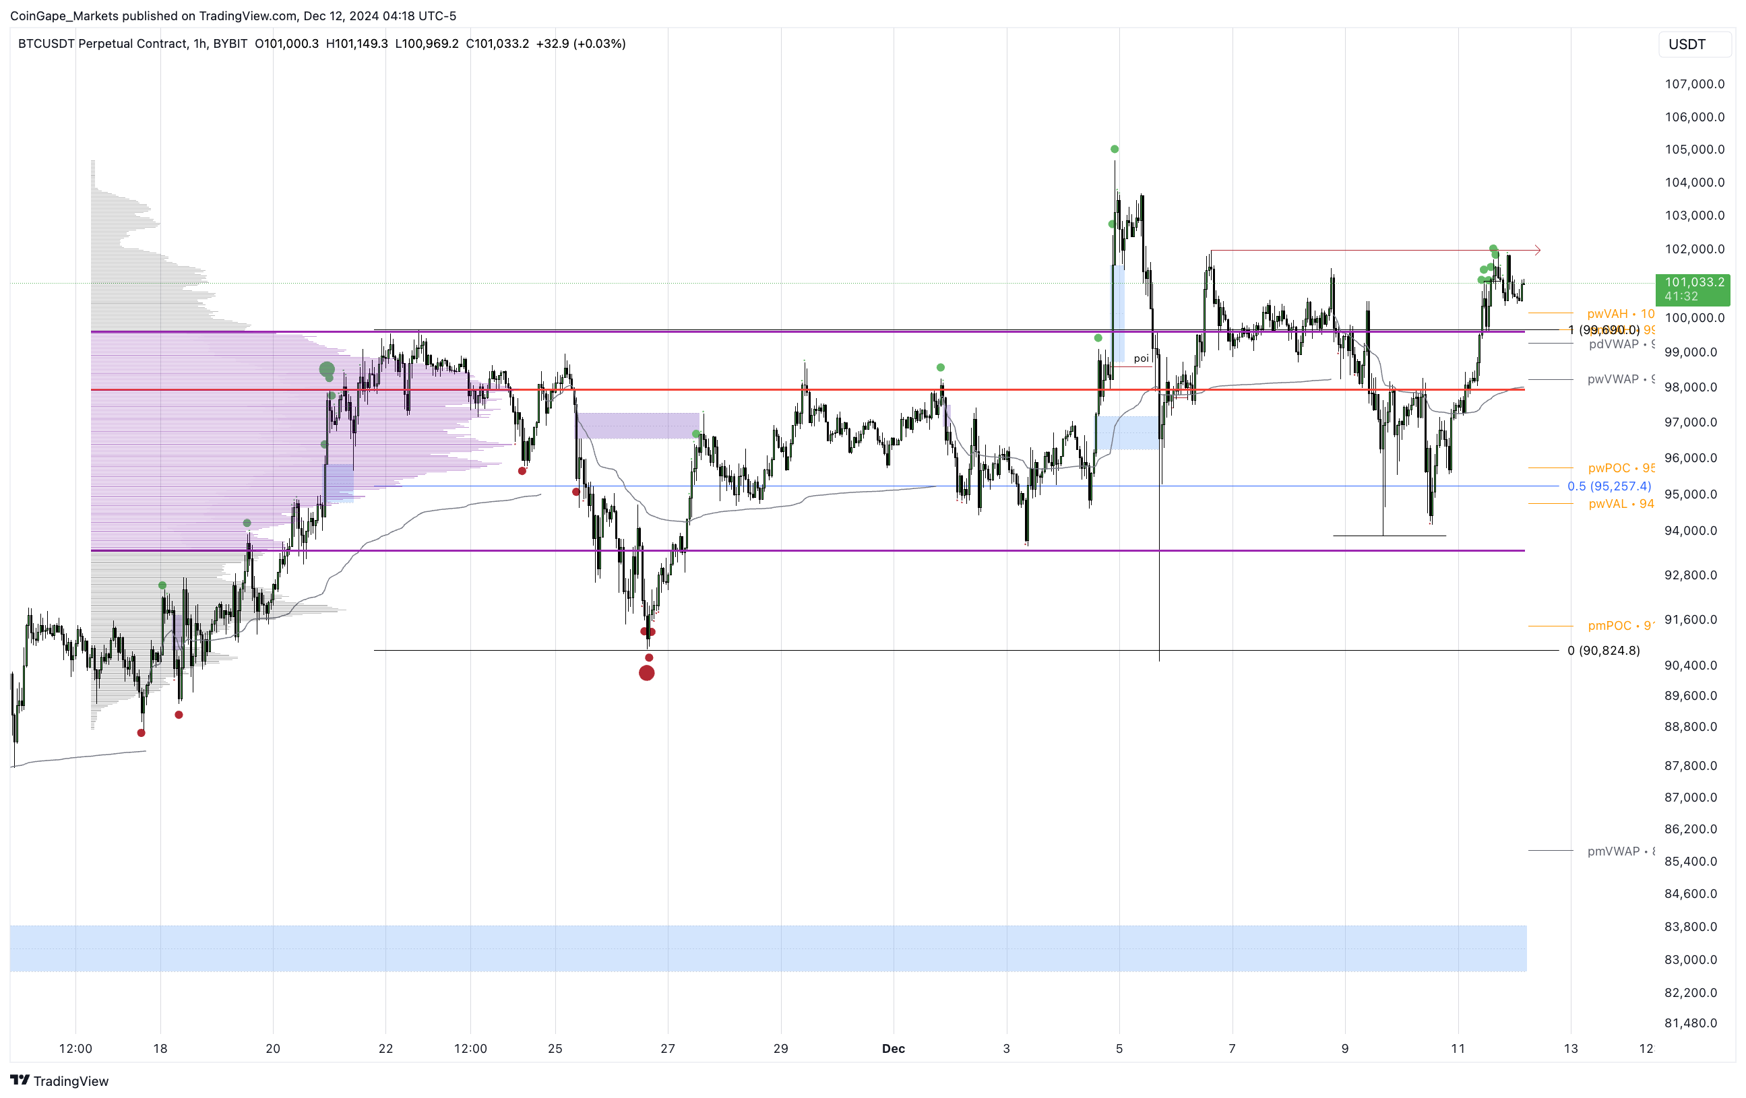Click the pwVAH level label
This screenshot has height=1098, width=1746.
1621,314
